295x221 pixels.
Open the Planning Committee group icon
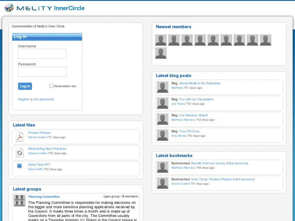pyautogui.click(x=19, y=200)
